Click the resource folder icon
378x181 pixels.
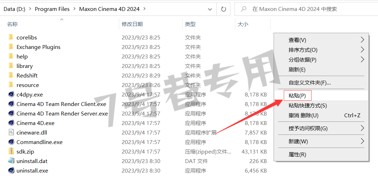11,85
